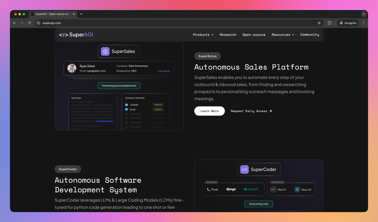Click View More in contact card

(164, 71)
